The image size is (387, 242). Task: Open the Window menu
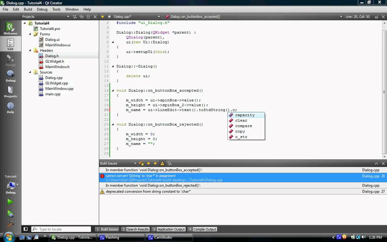tap(72, 9)
